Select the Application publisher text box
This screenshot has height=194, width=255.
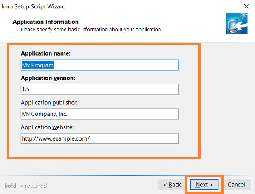tap(100, 114)
